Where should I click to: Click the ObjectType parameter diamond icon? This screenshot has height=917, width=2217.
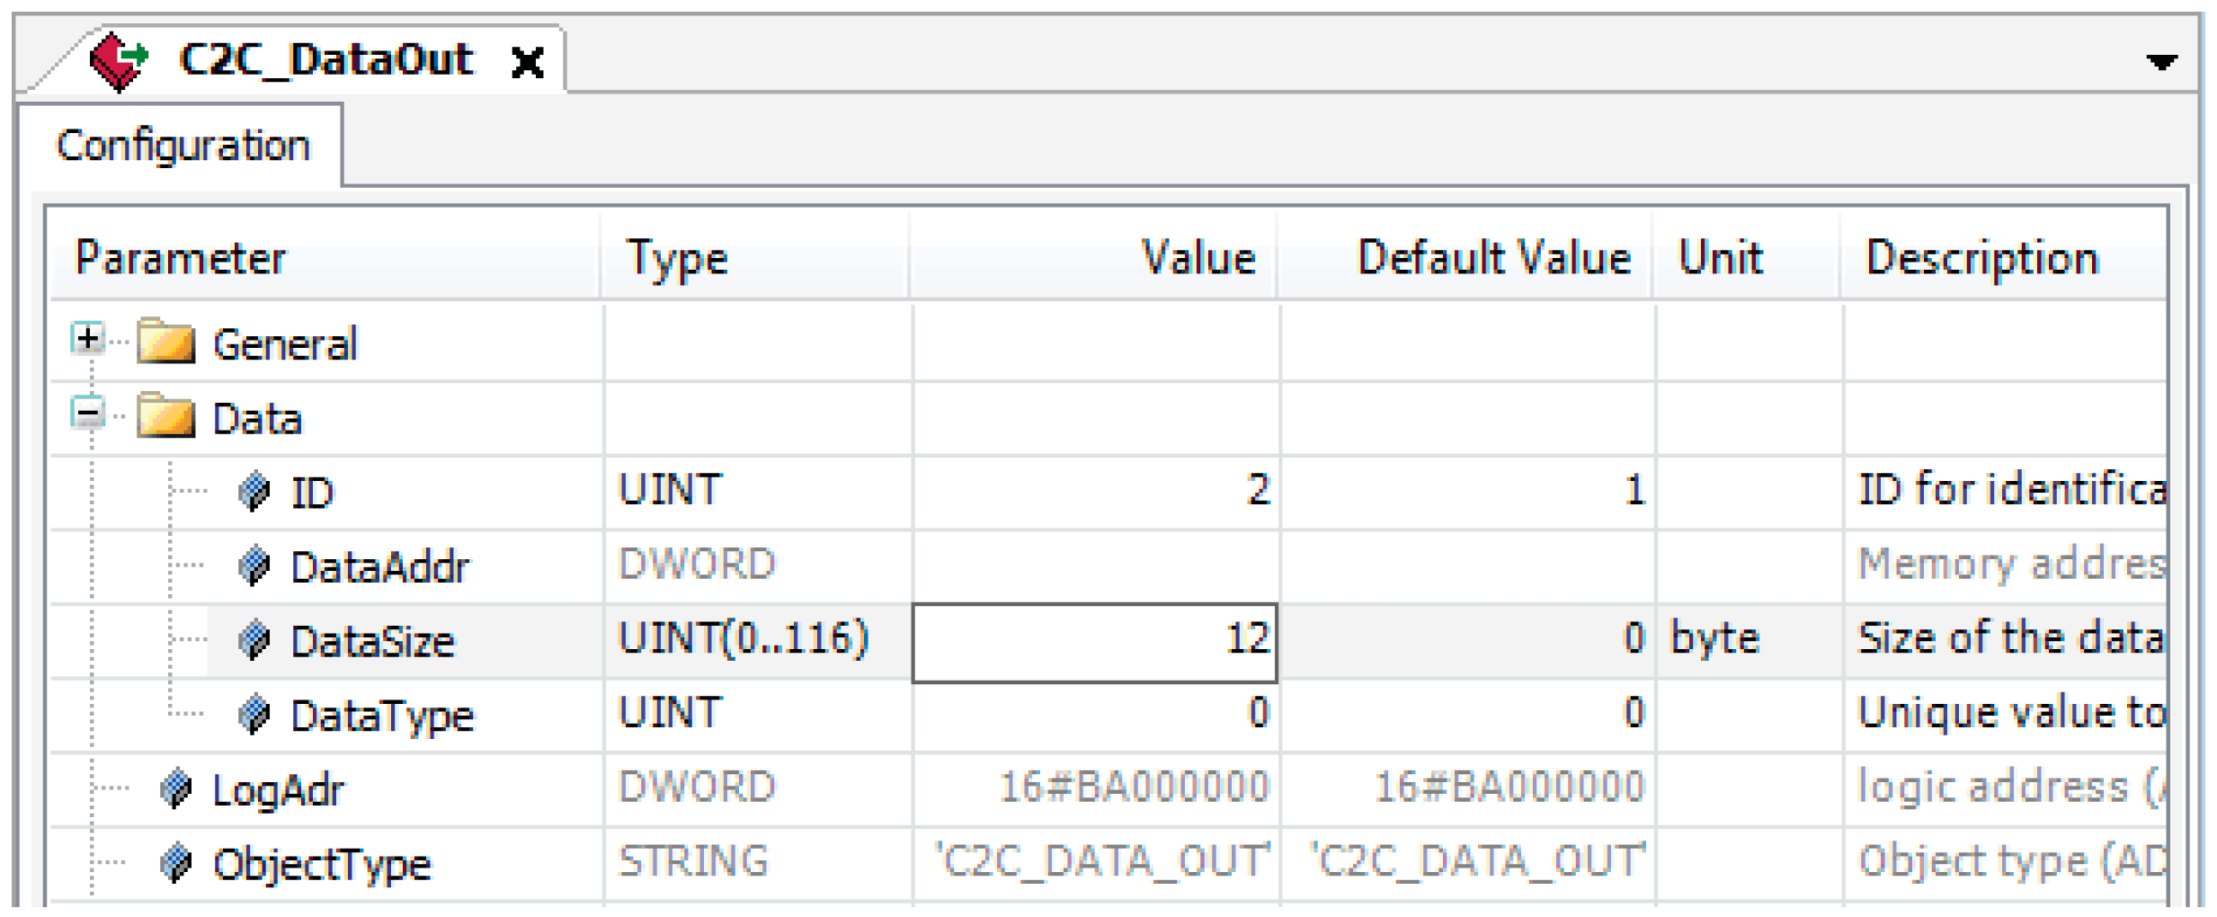click(176, 864)
